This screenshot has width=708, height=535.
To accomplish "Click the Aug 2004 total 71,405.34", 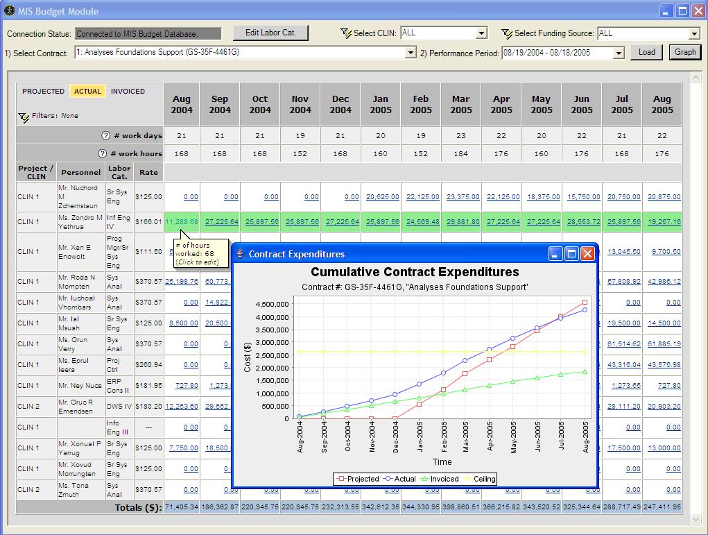I will pos(182,507).
